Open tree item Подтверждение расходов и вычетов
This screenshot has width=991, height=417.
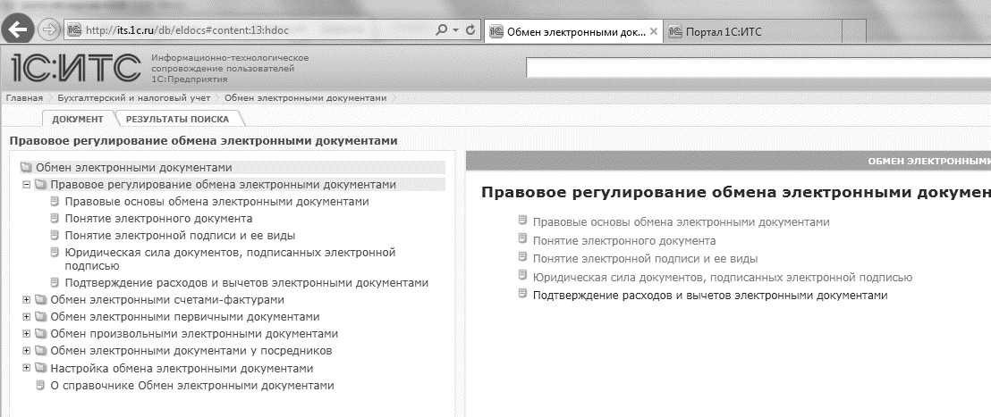pos(247,283)
